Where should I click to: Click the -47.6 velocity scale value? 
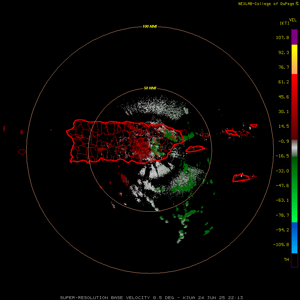click(x=282, y=186)
